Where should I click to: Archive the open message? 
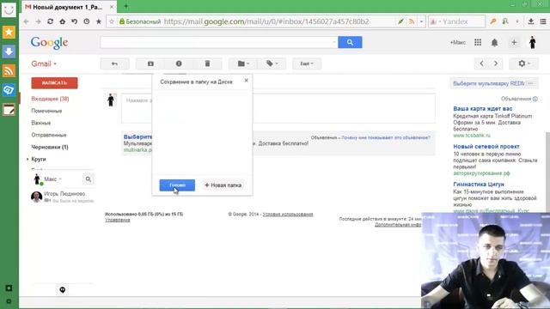coord(150,64)
